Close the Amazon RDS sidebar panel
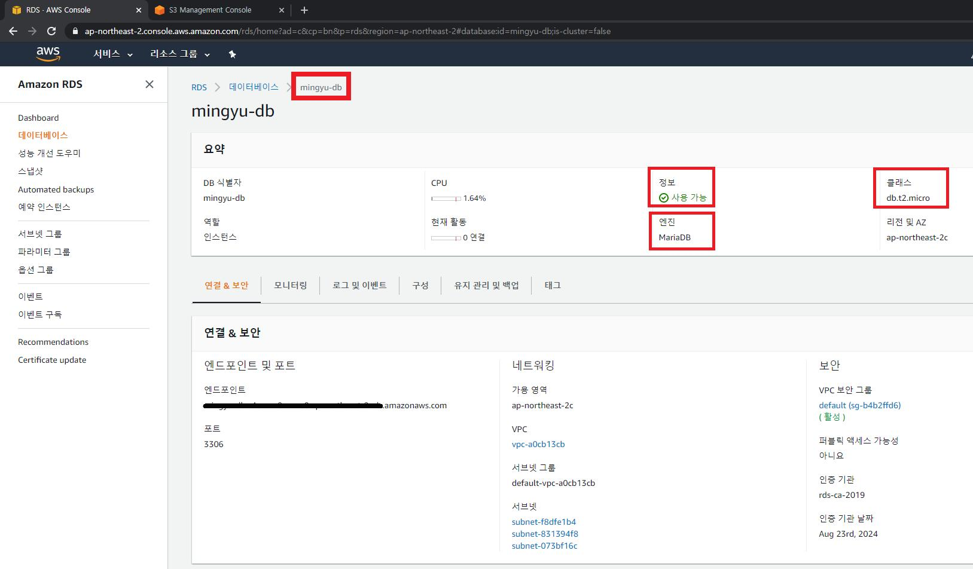Screen dimensions: 973x569 click(150, 84)
